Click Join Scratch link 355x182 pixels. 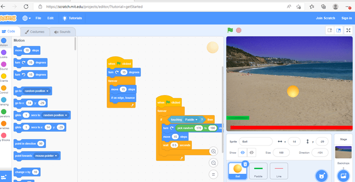(325, 18)
